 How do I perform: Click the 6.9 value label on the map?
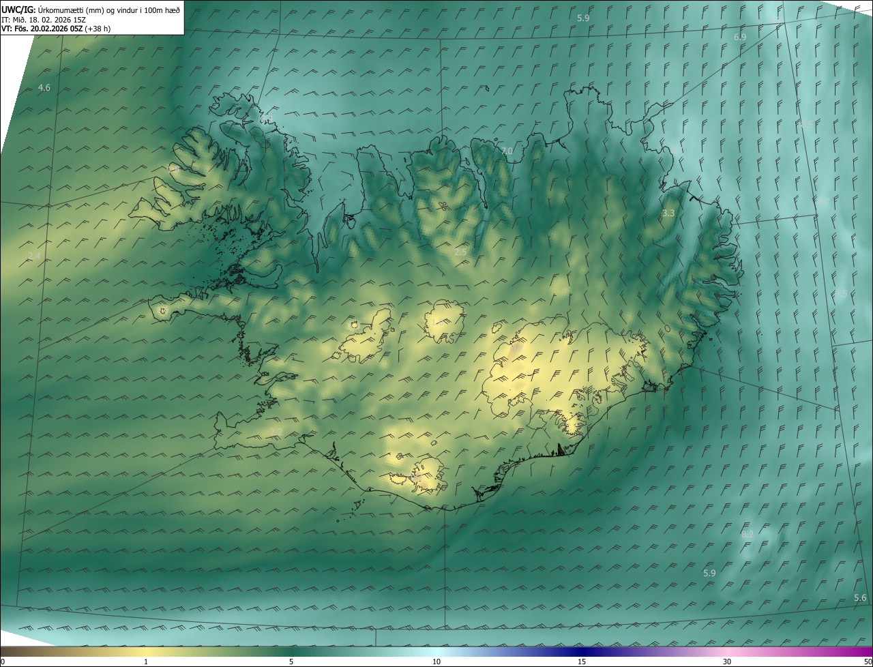740,37
